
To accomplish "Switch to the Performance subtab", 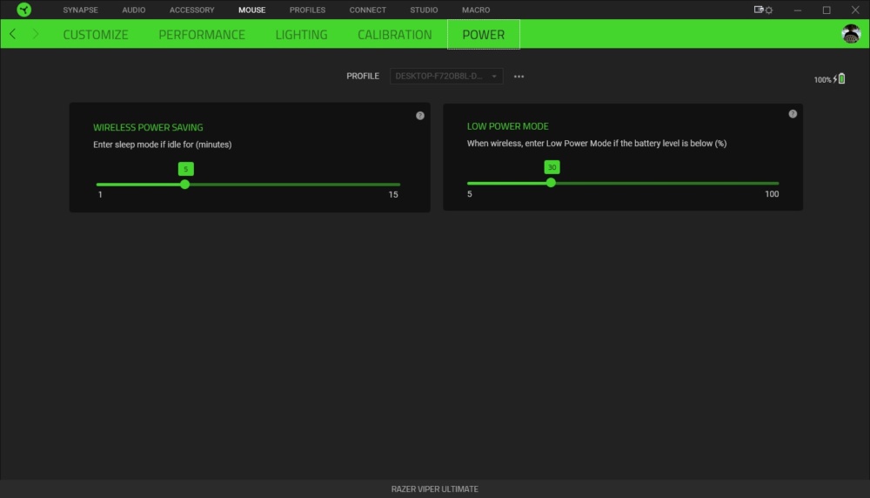I will pos(202,35).
